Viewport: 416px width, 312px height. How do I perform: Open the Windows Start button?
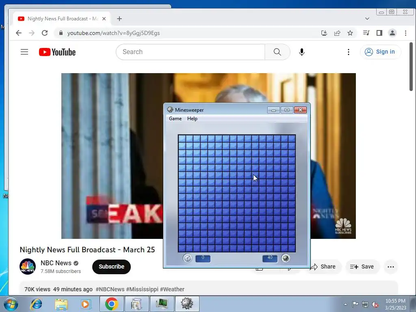coord(11,304)
